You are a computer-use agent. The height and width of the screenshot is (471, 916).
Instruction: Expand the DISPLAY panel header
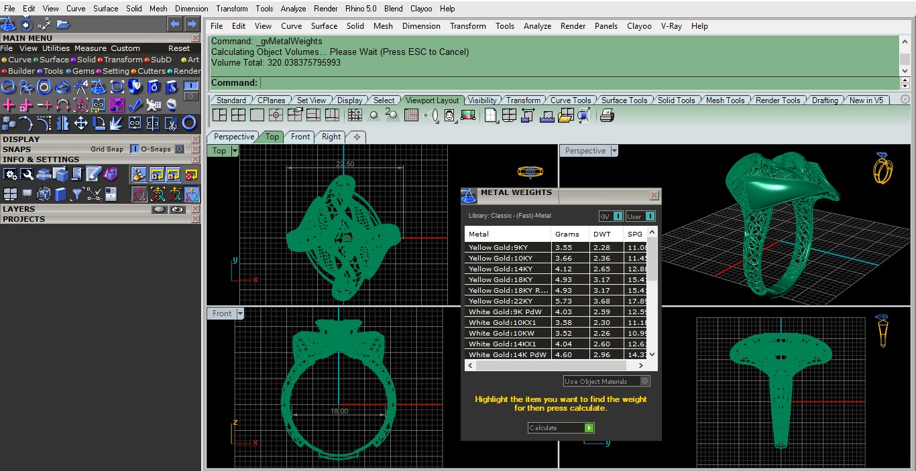click(101, 139)
